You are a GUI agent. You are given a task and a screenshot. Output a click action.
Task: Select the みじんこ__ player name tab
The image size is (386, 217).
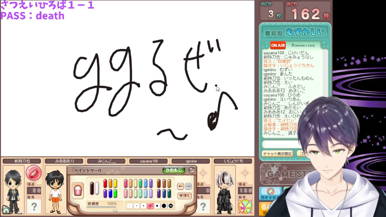pyautogui.click(x=106, y=161)
